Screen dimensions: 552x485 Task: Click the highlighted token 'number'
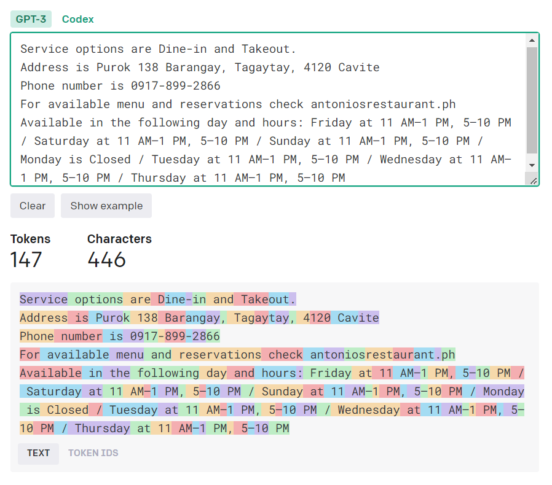[x=78, y=336]
